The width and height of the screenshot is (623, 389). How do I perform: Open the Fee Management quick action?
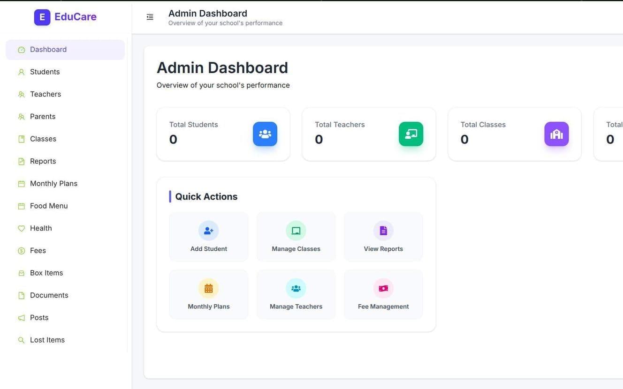[383, 294]
